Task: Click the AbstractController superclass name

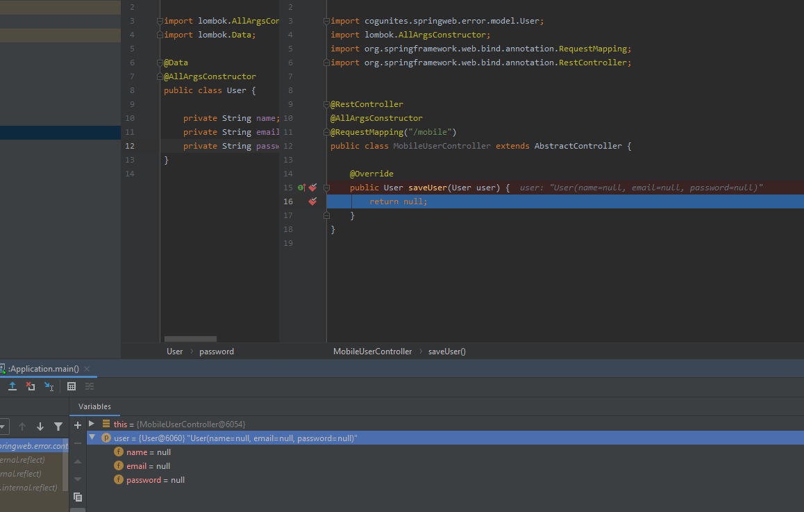Action: point(578,146)
